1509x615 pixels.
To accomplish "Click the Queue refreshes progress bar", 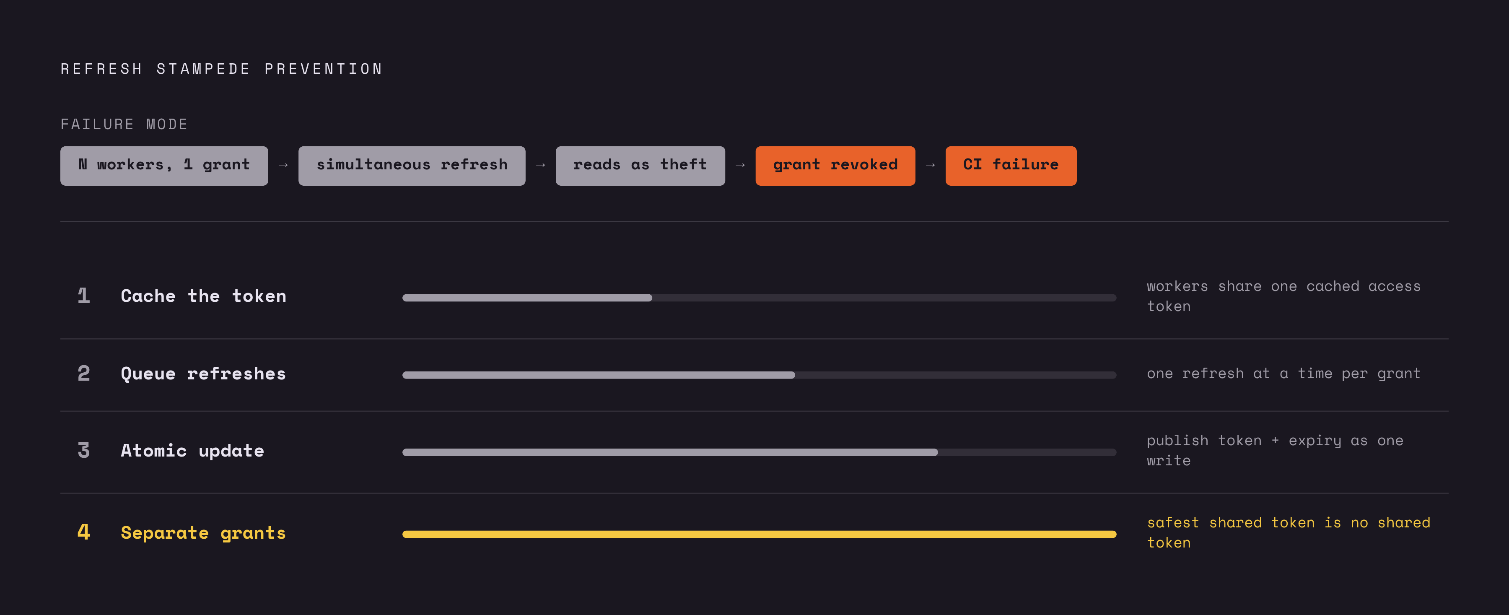I will click(759, 375).
